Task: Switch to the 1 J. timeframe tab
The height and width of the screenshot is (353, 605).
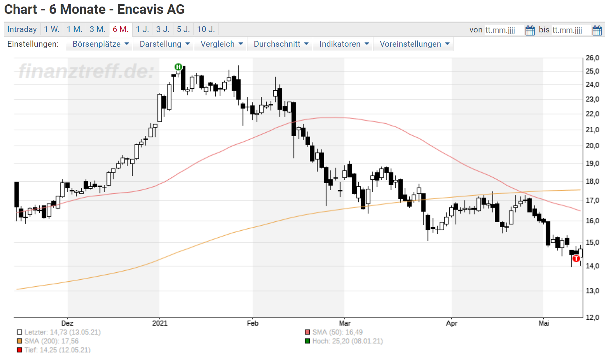Action: pyautogui.click(x=142, y=29)
